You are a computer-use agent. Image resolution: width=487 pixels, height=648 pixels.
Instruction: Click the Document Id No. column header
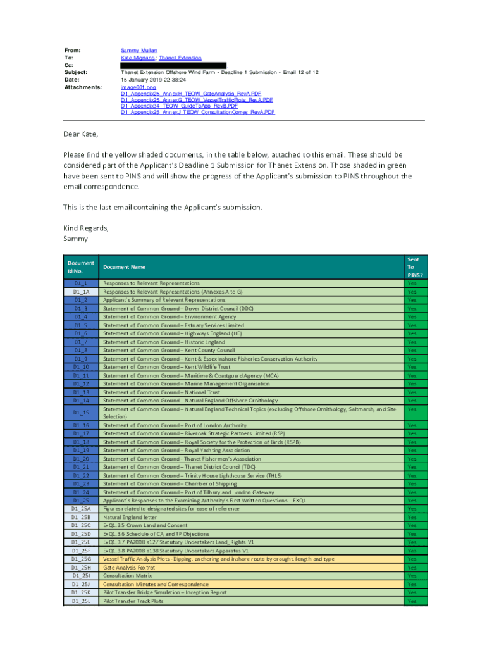tap(80, 267)
